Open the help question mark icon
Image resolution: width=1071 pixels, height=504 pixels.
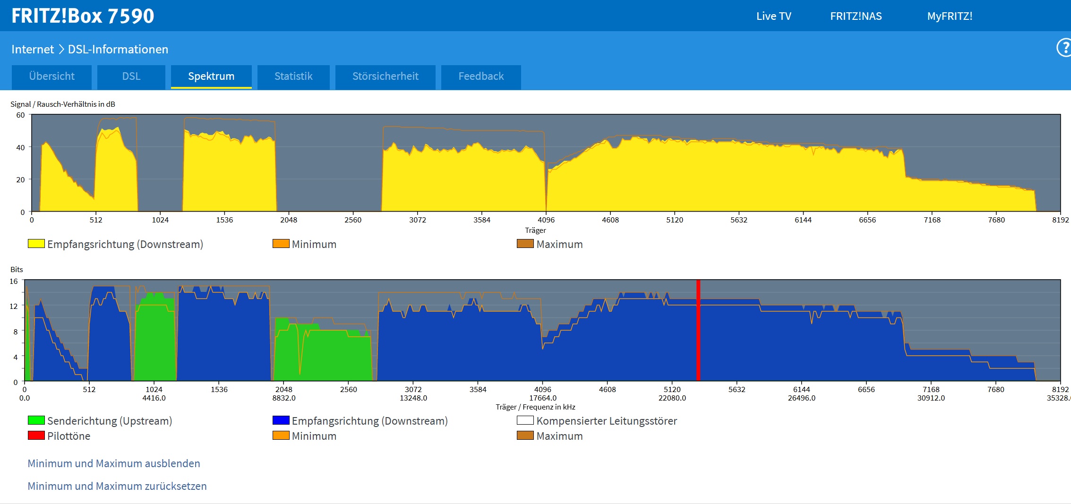[1064, 48]
